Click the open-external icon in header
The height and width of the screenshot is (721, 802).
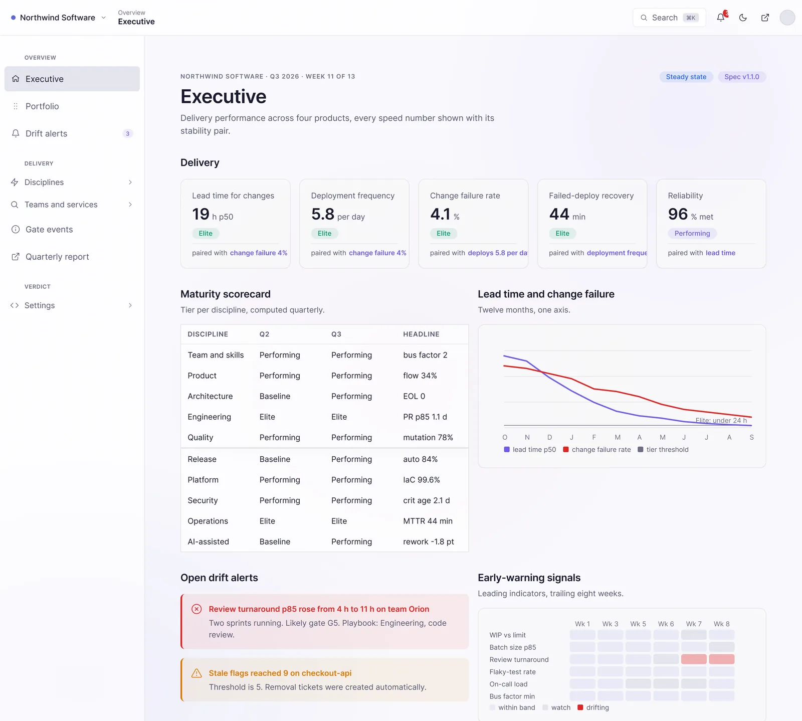tap(765, 18)
